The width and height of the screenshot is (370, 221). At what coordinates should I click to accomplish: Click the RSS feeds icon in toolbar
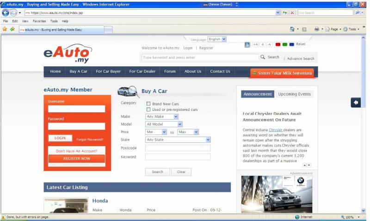point(304,29)
